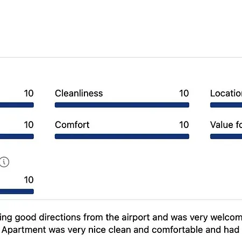Screen dimensions: 242x242
Task: Click the rating bar below the info icon
Action: coord(17,191)
